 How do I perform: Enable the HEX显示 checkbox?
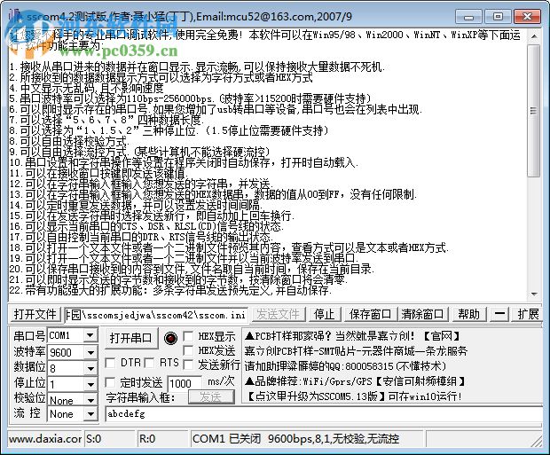tap(188, 336)
